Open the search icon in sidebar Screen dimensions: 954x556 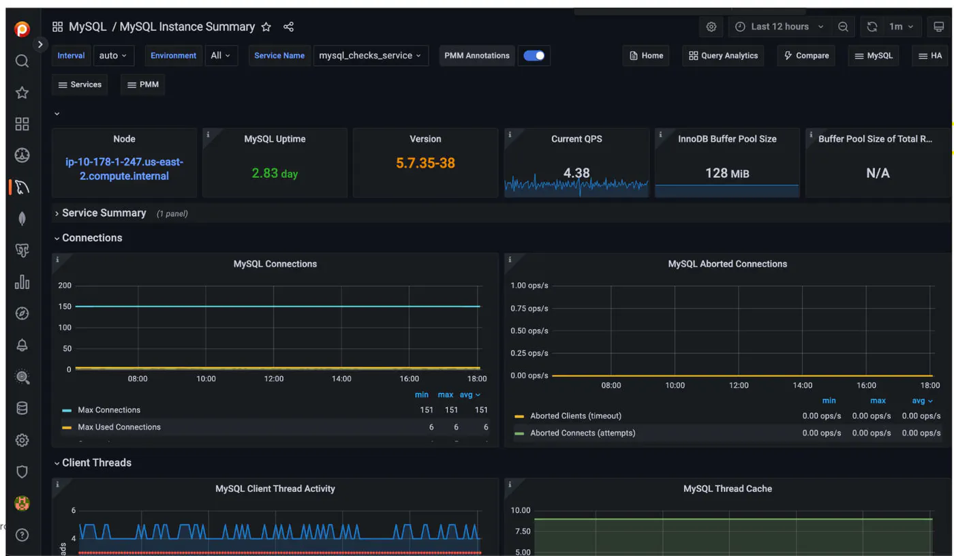tap(22, 61)
